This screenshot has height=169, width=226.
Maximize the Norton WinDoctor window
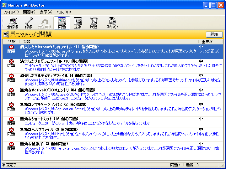coord(213,5)
